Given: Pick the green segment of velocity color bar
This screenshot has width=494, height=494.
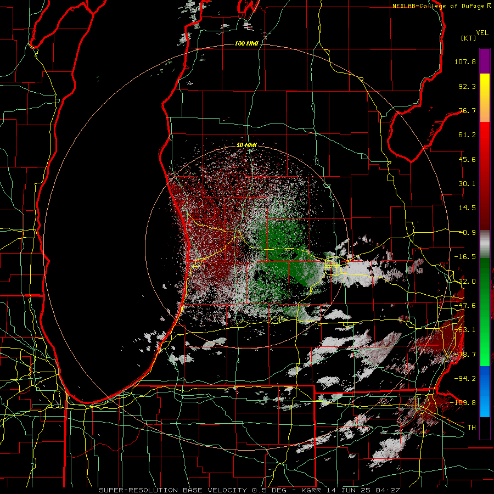Looking at the screenshot, I should click(x=485, y=312).
